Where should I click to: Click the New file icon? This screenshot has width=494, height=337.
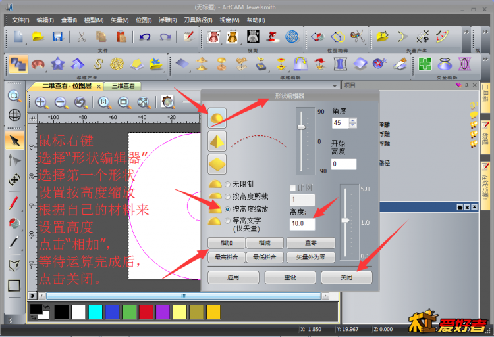[x=18, y=36]
